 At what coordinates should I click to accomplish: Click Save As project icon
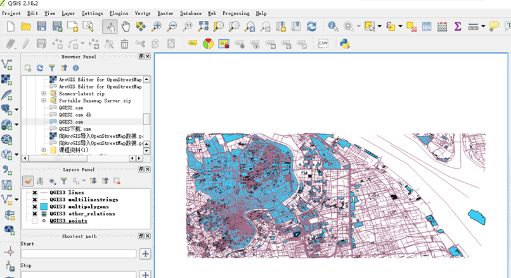coord(57,27)
